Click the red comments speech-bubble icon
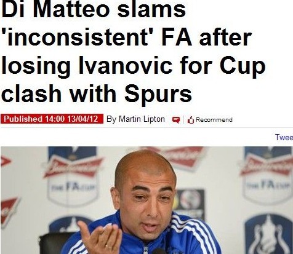 point(176,120)
